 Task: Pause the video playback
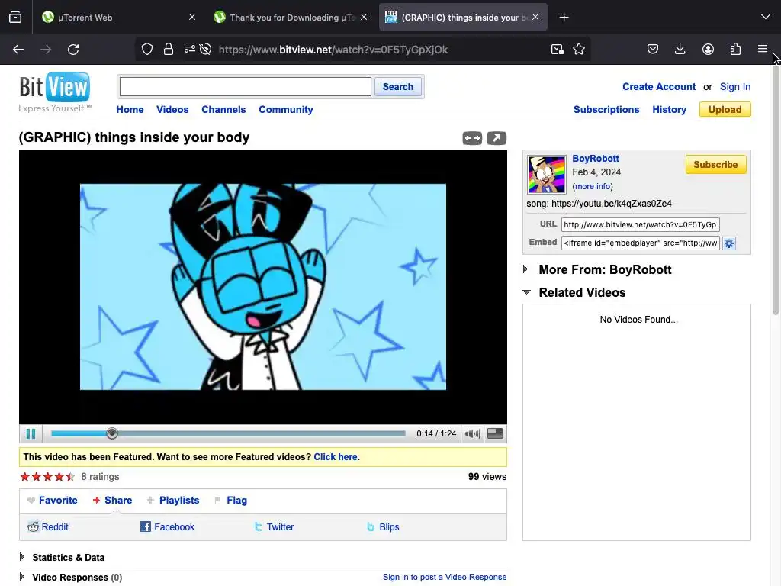(x=31, y=433)
